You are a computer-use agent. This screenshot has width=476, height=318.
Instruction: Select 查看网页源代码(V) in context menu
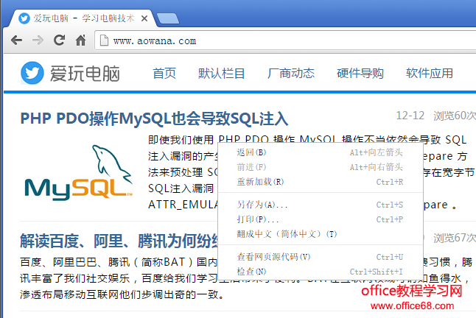[x=321, y=257]
